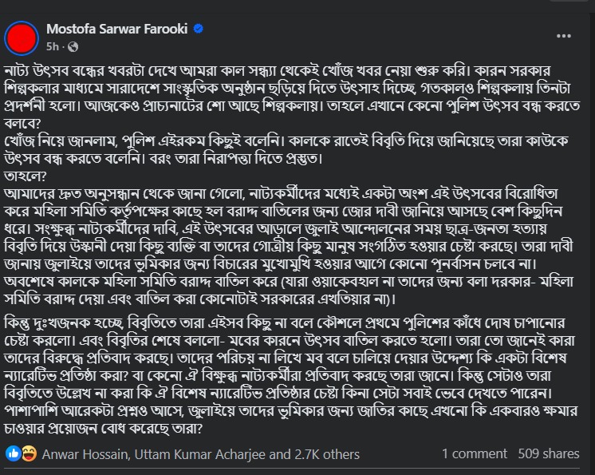This screenshot has height=475, width=595.
Task: Click the single-word line 'তাহলে?'
Action: tap(25, 176)
